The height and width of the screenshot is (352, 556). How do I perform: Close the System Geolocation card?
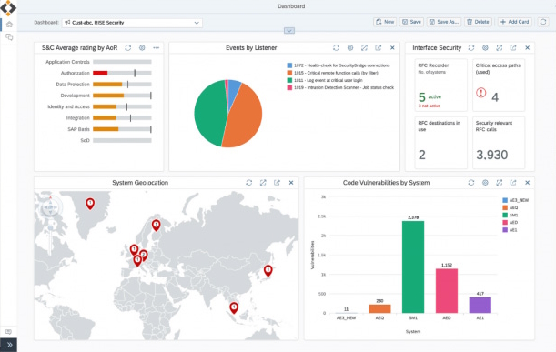(291, 183)
